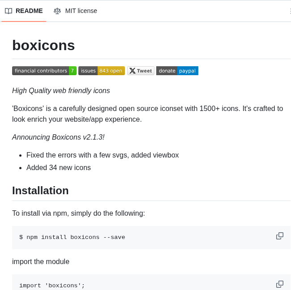Click the 'import the module' text
Viewport: 291px width, 290px height.
(41, 261)
